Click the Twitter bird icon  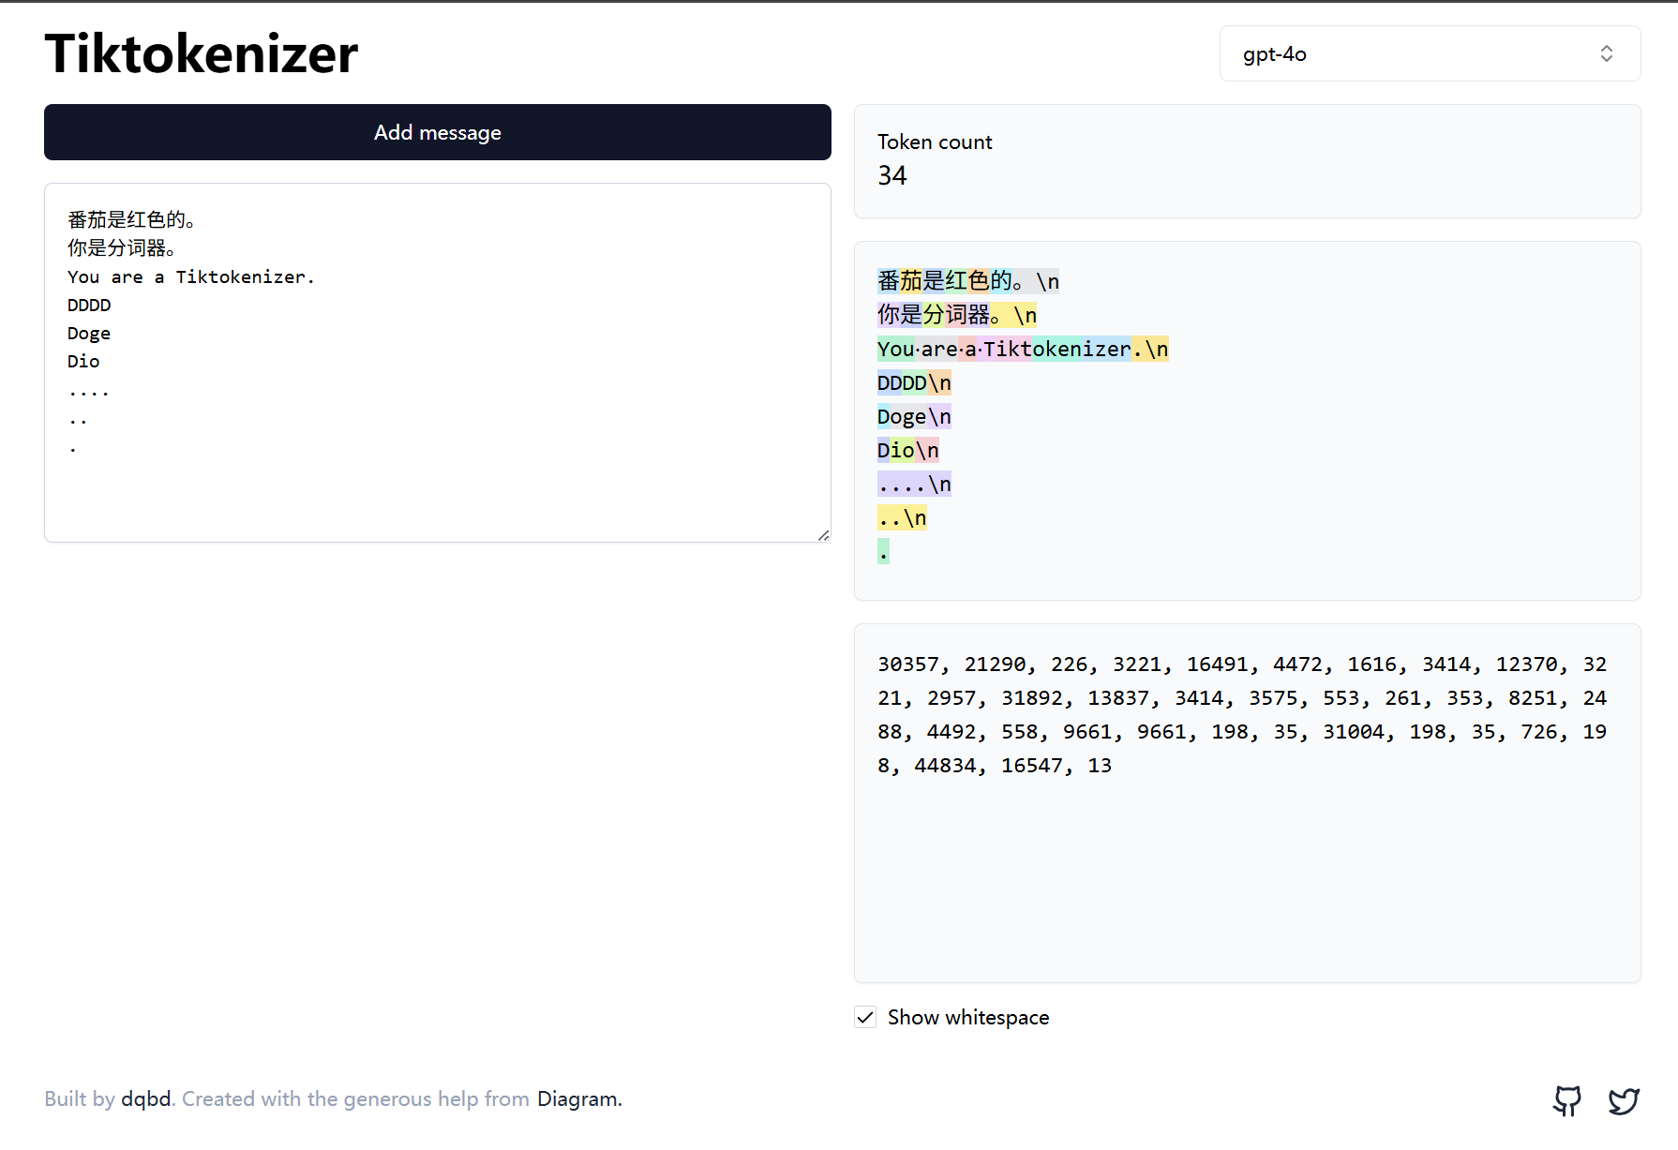[1624, 1100]
